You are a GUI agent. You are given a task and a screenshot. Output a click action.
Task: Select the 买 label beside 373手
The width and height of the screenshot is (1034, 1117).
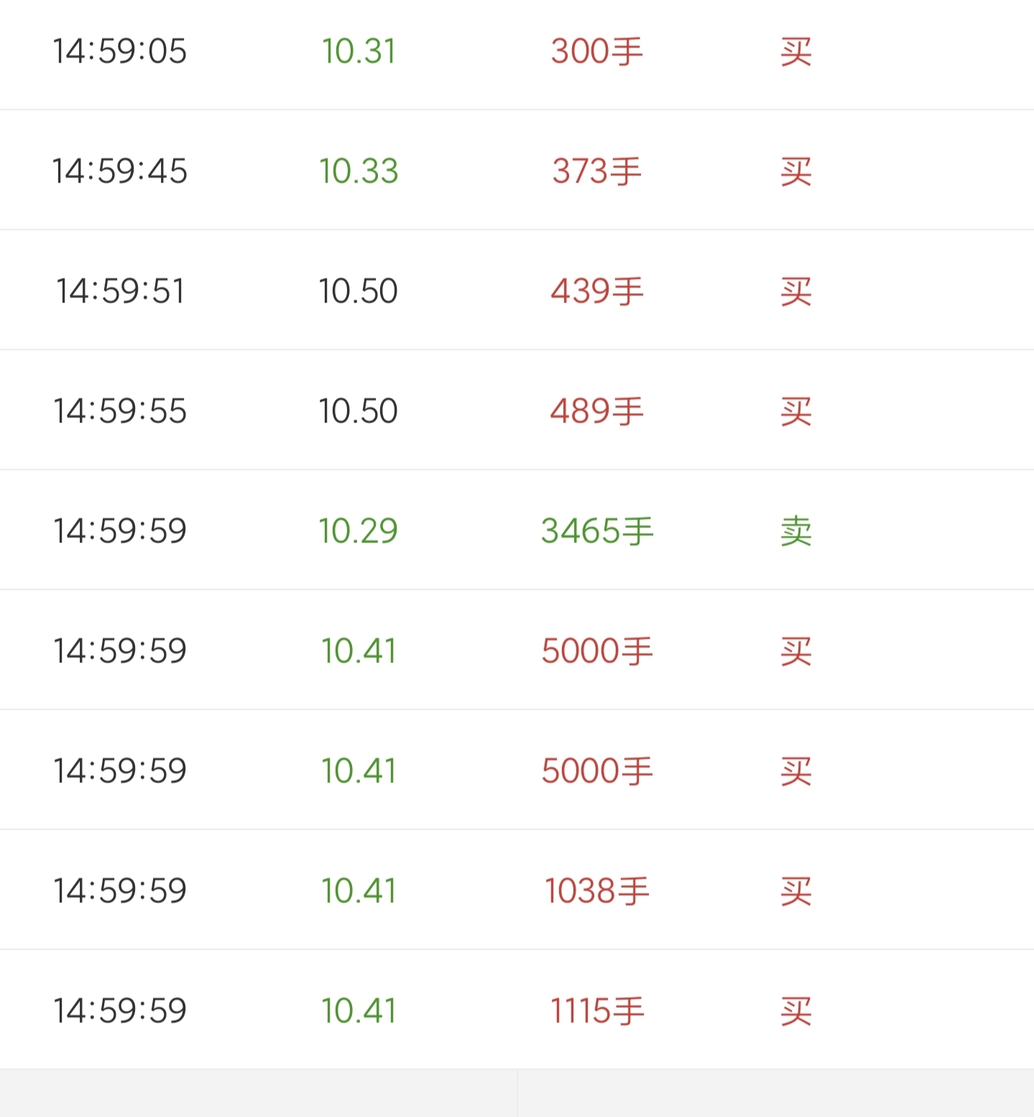pos(796,172)
